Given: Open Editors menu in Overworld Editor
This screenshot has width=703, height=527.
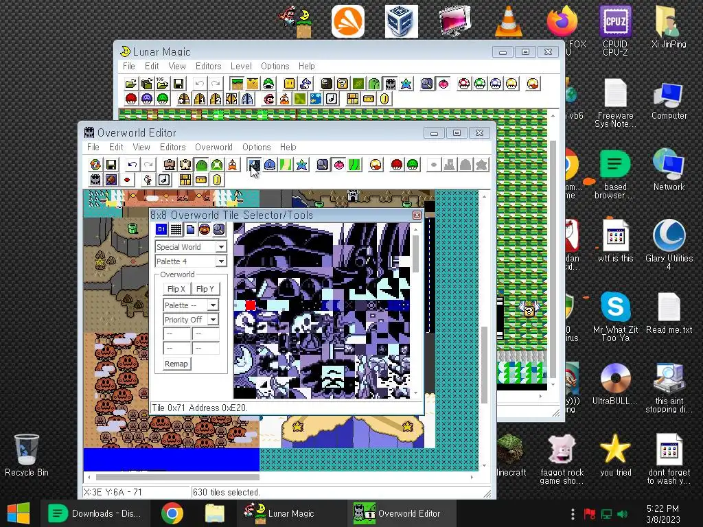Looking at the screenshot, I should tap(172, 147).
